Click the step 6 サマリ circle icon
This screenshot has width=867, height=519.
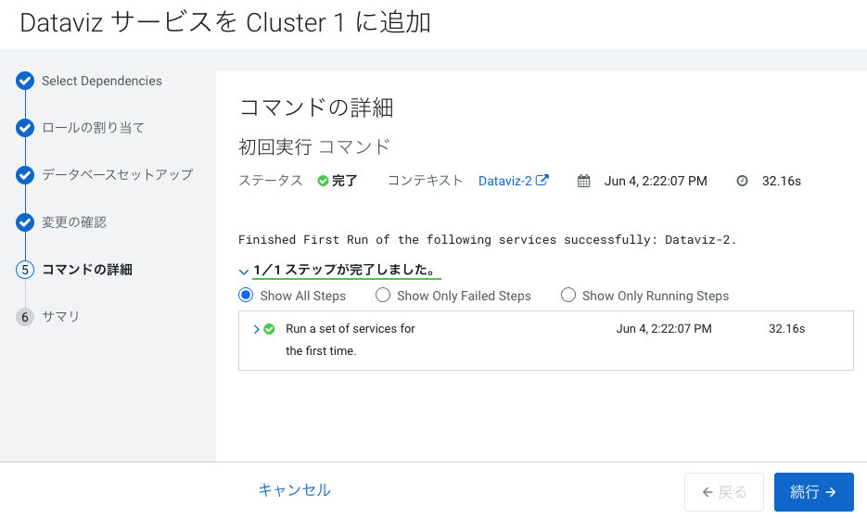25,317
